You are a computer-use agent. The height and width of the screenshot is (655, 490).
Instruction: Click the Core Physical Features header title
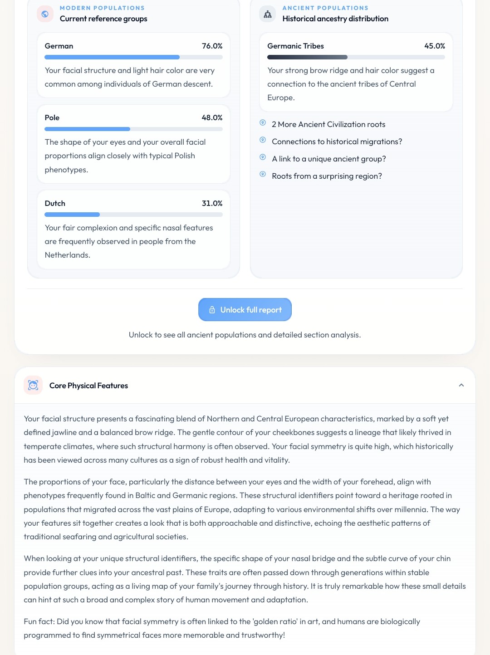tap(88, 386)
